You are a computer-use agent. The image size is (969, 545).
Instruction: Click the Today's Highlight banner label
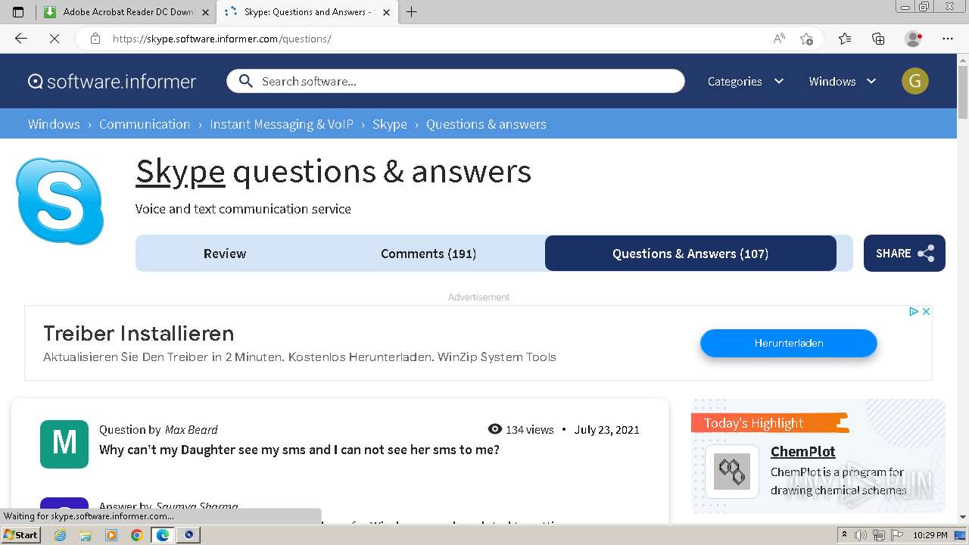pyautogui.click(x=768, y=422)
